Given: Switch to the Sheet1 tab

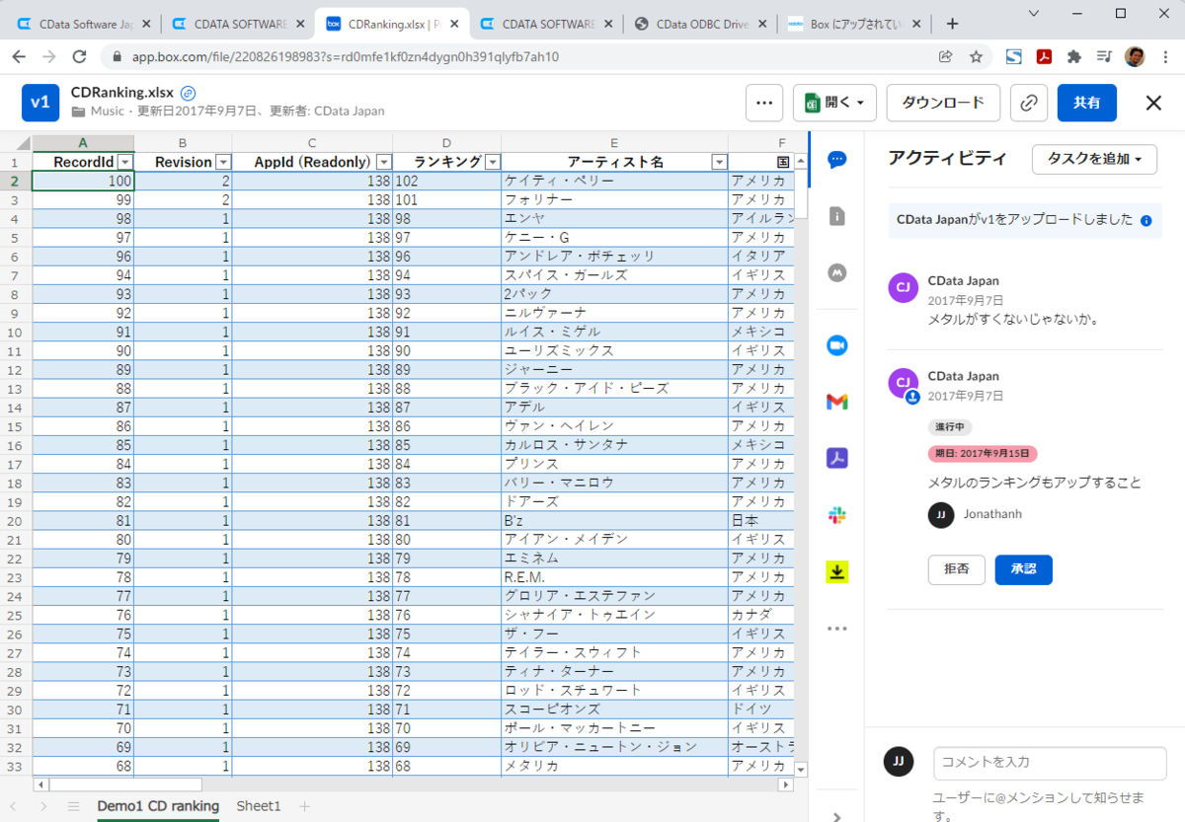Looking at the screenshot, I should (x=258, y=805).
